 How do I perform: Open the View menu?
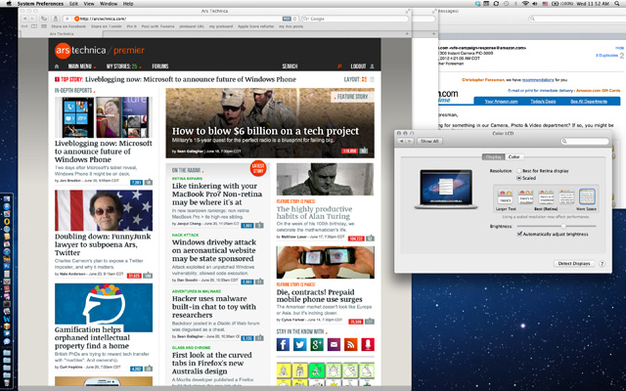pos(89,4)
